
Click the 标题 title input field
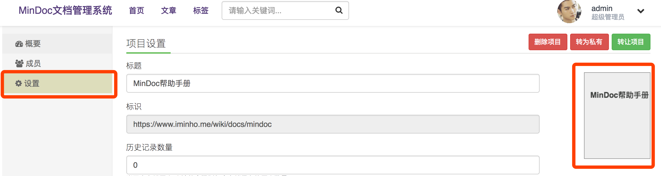(x=332, y=83)
